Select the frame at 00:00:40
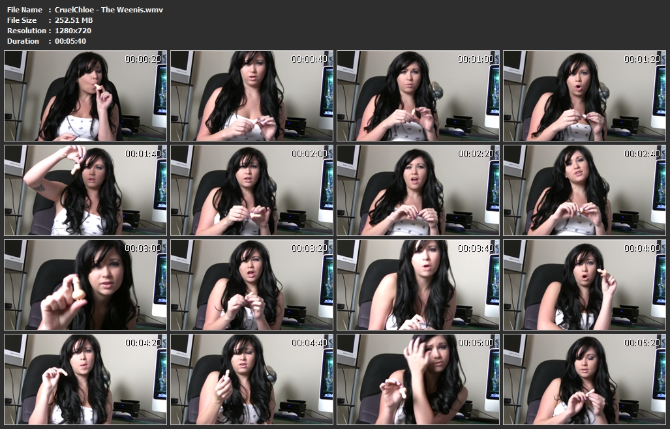This screenshot has width=670, height=429. click(x=252, y=96)
